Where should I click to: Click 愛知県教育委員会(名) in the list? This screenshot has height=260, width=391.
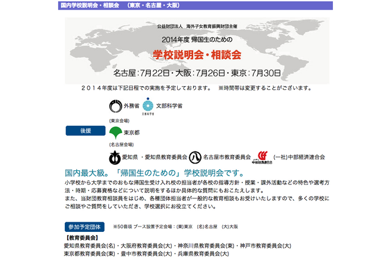pos(90,246)
